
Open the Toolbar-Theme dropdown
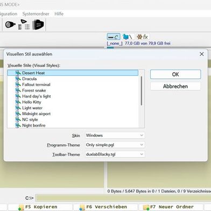(x=115, y=154)
